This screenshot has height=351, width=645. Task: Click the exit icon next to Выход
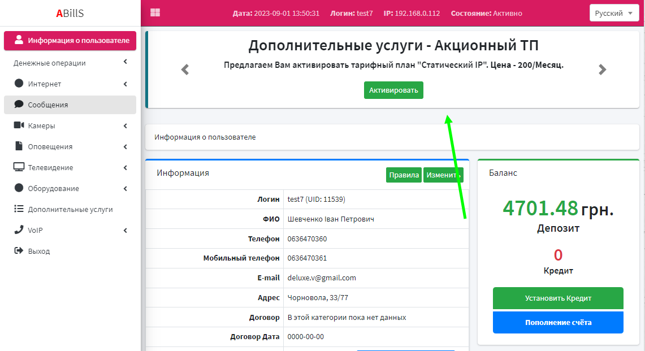point(19,251)
